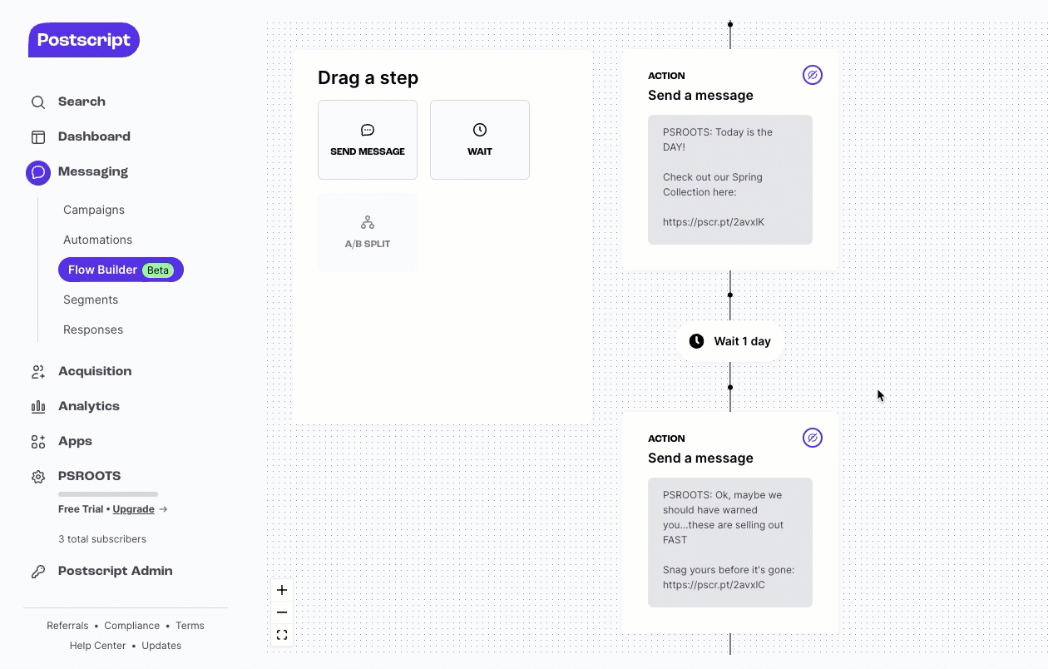Select the Wait step card
Image resolution: width=1048 pixels, height=669 pixels.
tap(480, 140)
